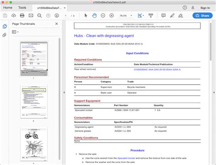Toggle the Page Thumbnails sidebar icon

point(5,26)
